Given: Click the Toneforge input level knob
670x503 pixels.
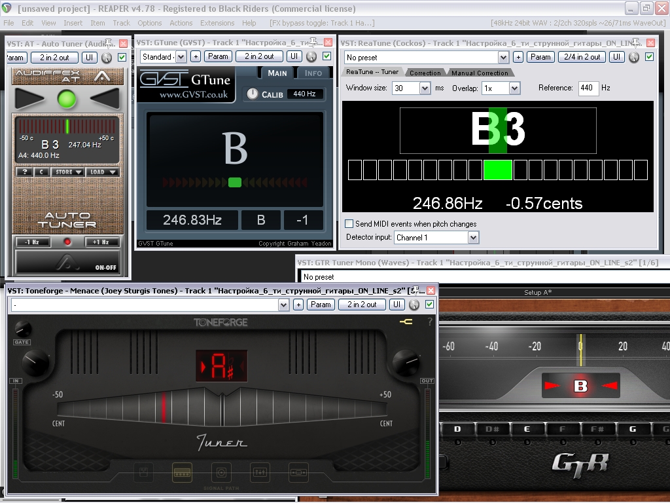Looking at the screenshot, I should (x=35, y=363).
